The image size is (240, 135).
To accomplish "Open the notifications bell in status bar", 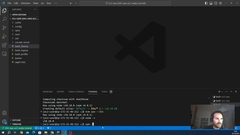I will 236,128.
